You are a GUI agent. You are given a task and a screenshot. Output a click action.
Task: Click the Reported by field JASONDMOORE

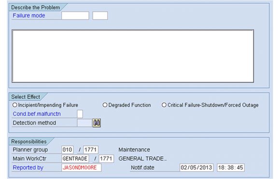[x=82, y=167]
